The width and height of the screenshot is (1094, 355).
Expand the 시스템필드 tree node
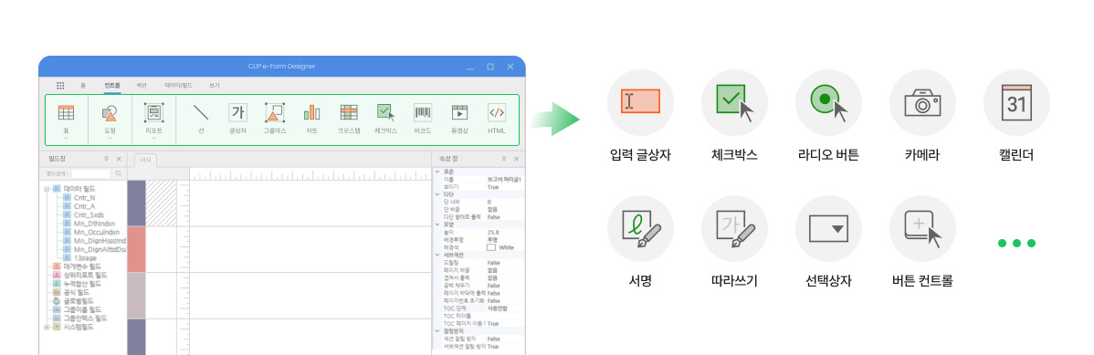[x=47, y=327]
